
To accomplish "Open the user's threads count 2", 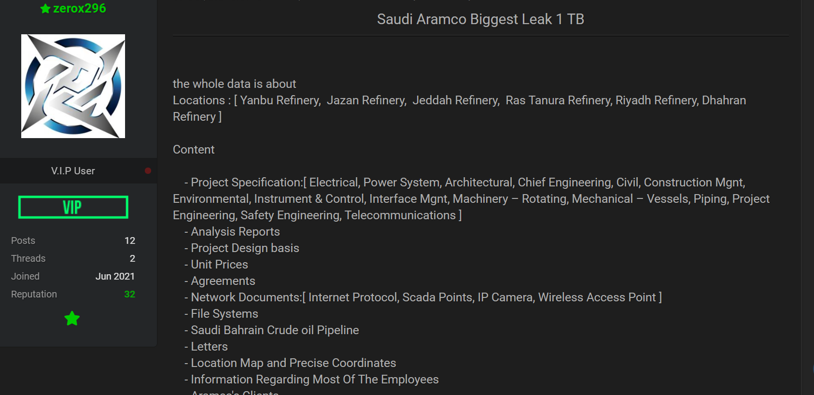I will pyautogui.click(x=132, y=258).
